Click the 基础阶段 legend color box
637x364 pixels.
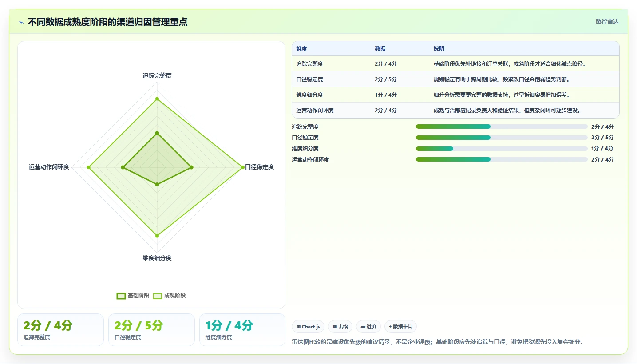coord(121,296)
